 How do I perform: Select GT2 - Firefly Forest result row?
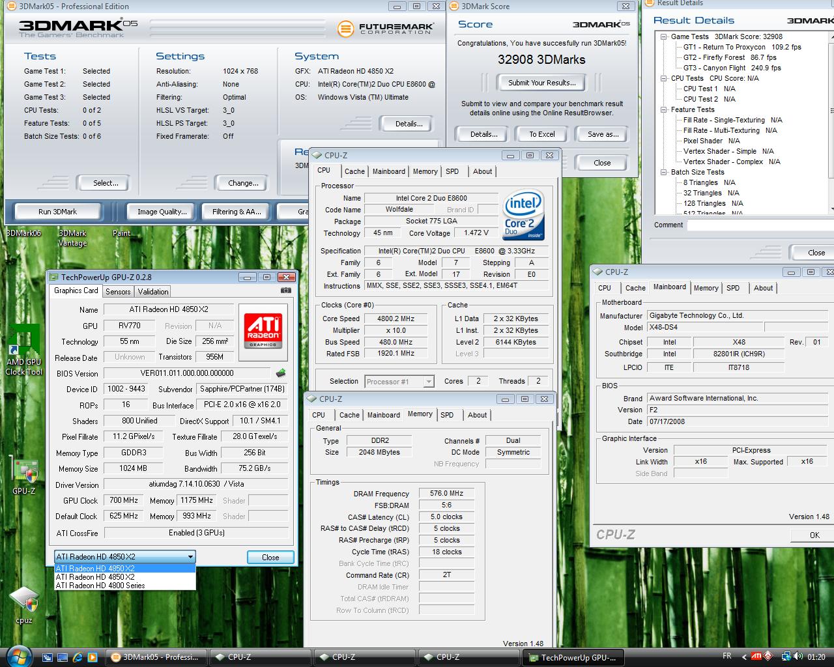click(730, 57)
